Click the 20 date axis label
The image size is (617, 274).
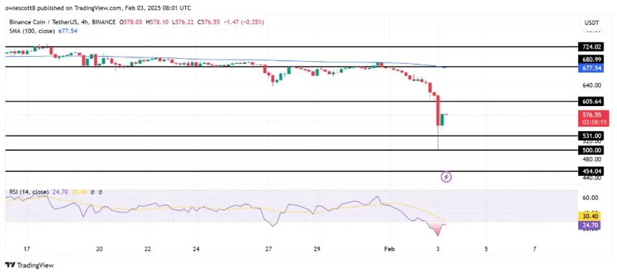pos(100,249)
